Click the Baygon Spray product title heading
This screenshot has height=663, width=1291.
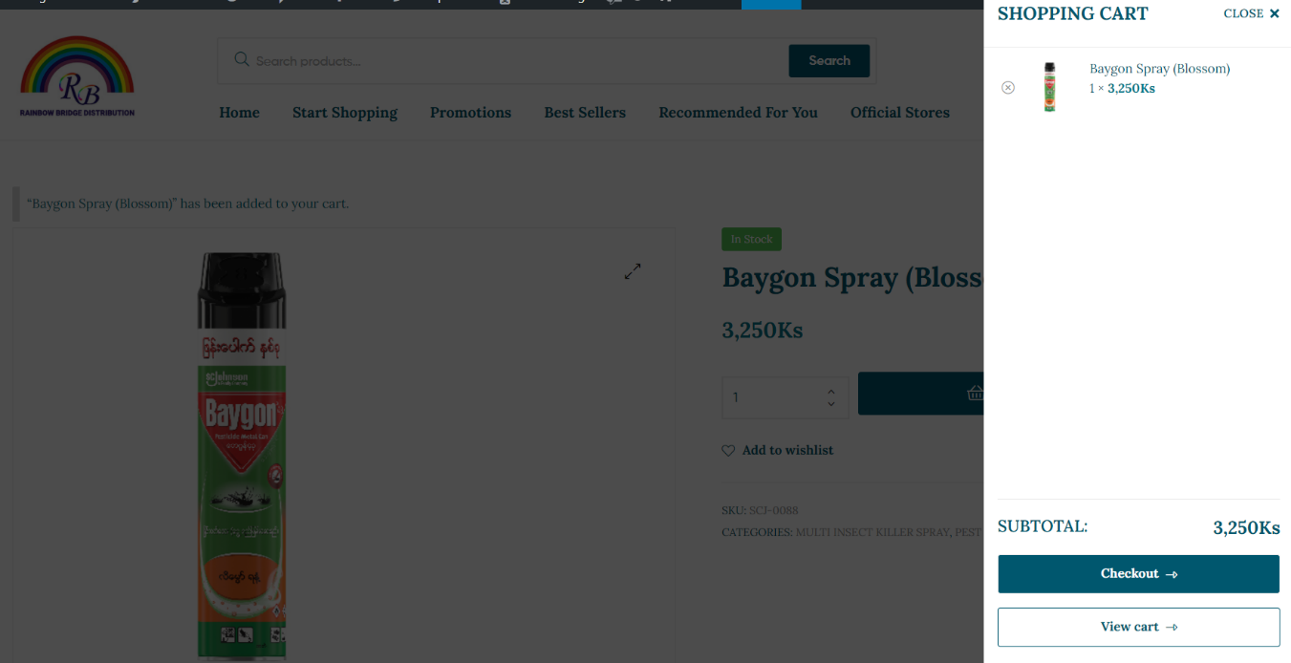click(x=851, y=278)
